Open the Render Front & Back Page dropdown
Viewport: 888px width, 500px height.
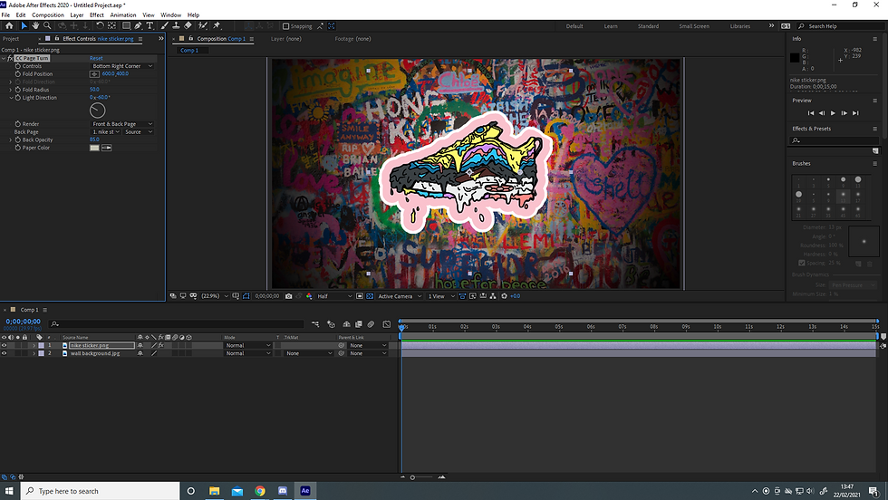[122, 124]
